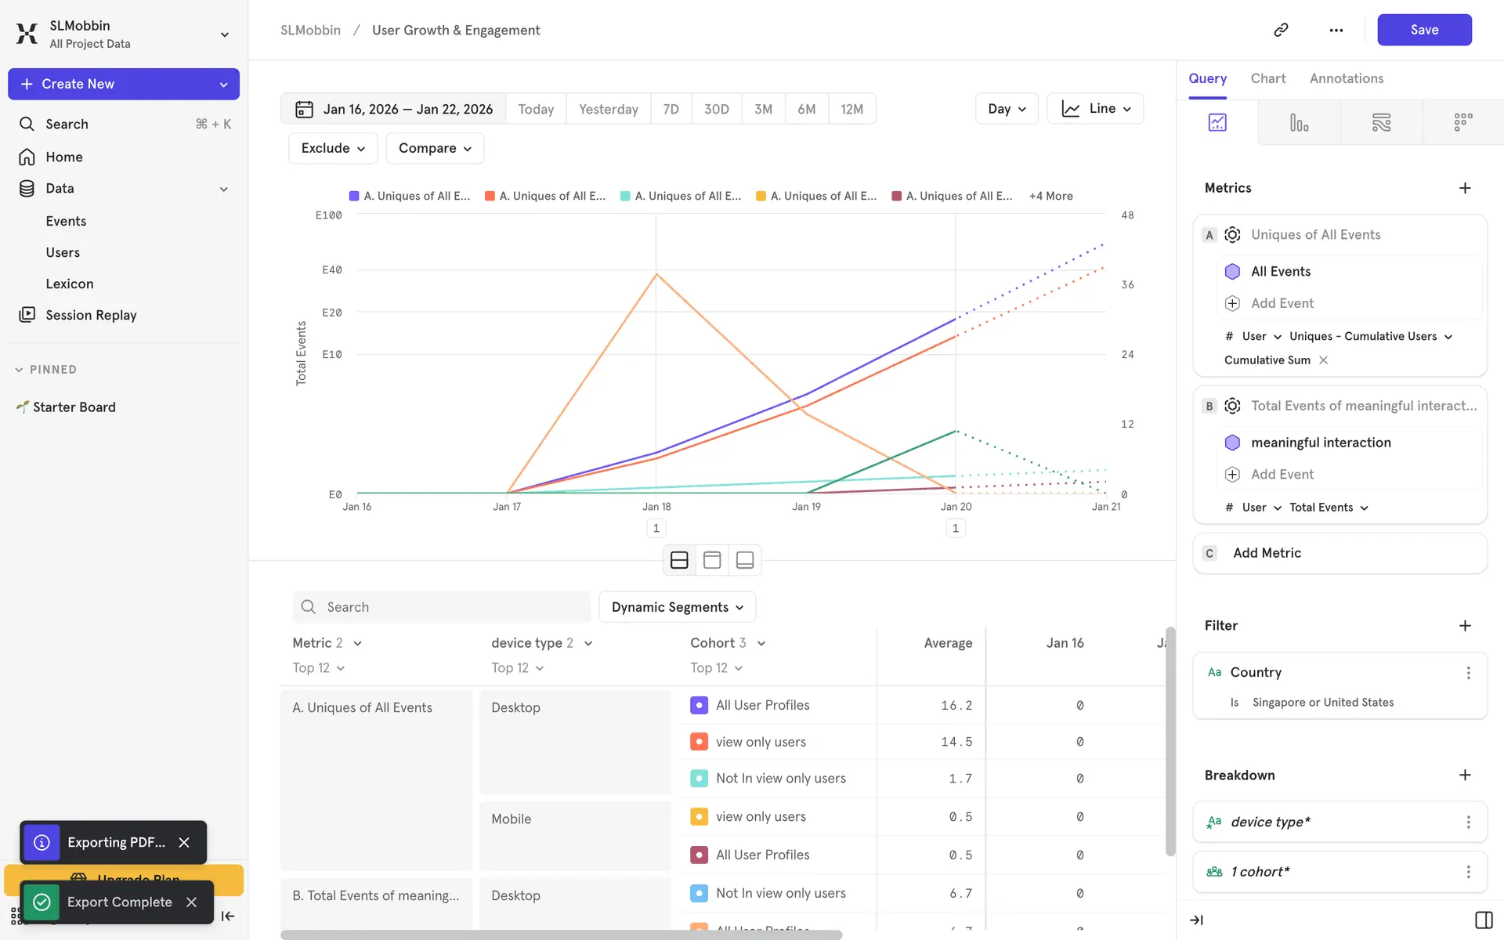
Task: Select the 30D date range preset
Action: [x=716, y=109]
